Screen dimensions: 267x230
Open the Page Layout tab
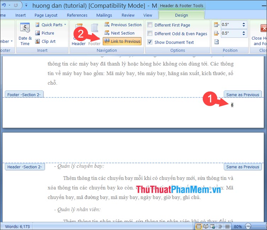(x=46, y=15)
